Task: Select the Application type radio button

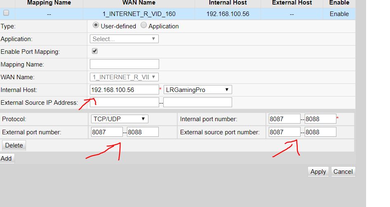Action: tap(143, 25)
